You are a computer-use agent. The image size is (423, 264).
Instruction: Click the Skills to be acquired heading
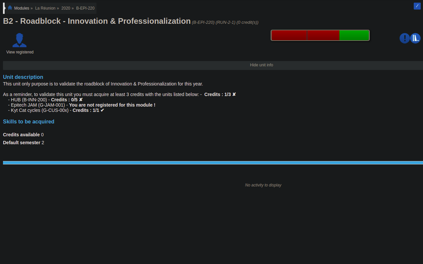pos(28,121)
